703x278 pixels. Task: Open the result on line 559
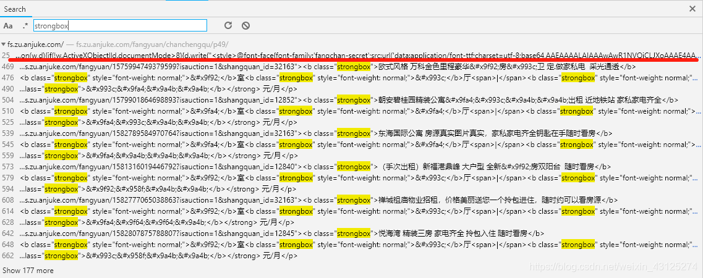coord(351,155)
